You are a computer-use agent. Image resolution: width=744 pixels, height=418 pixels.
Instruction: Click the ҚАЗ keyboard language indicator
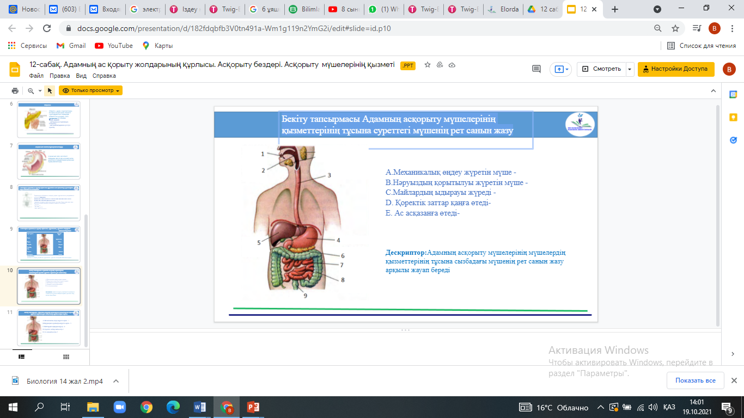click(x=669, y=407)
